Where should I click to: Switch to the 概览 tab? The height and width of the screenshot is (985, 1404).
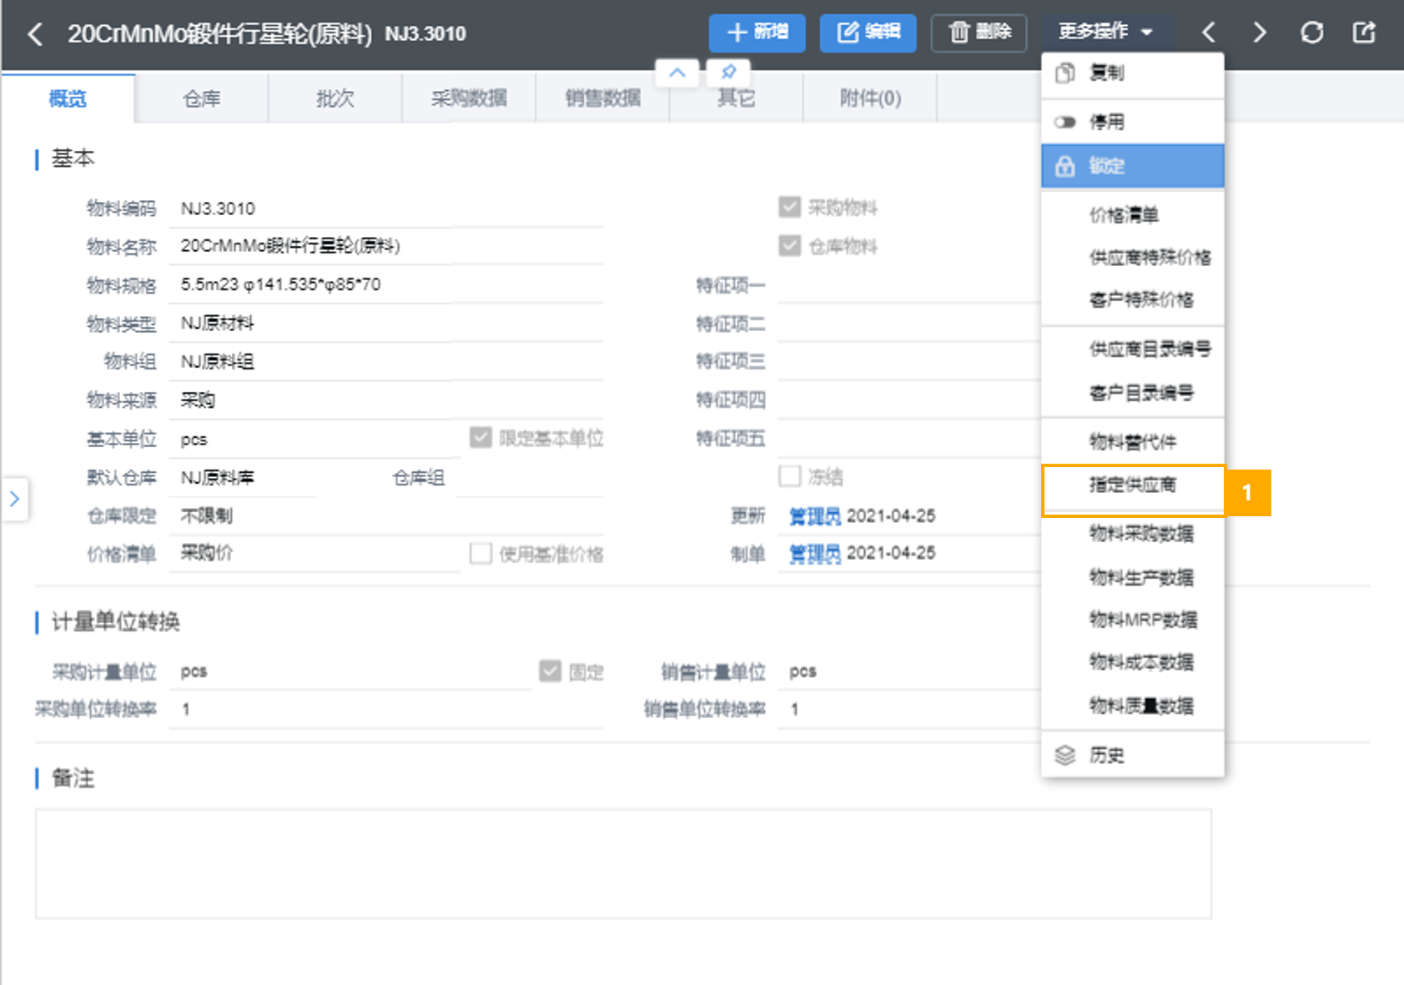(x=68, y=98)
